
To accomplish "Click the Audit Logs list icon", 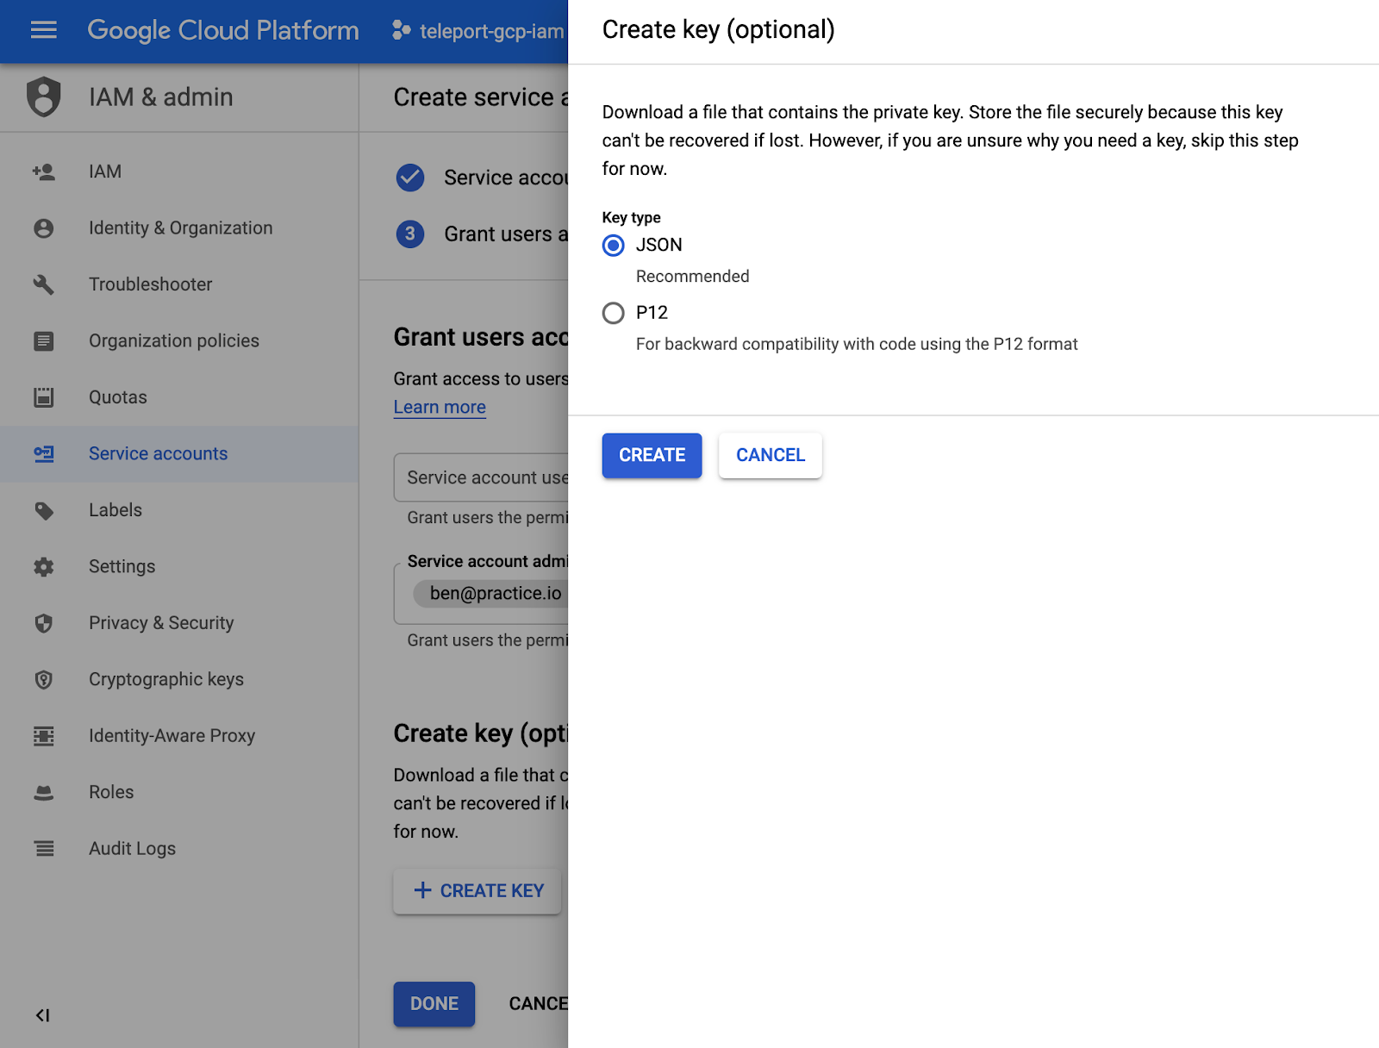I will tap(44, 849).
